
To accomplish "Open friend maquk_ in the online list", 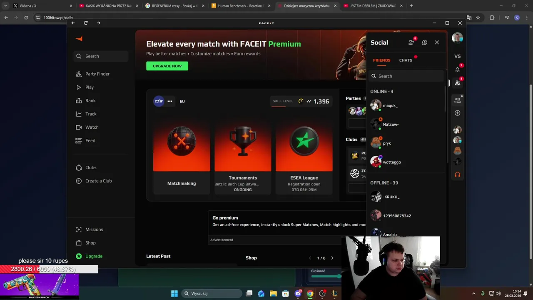I will click(406, 105).
